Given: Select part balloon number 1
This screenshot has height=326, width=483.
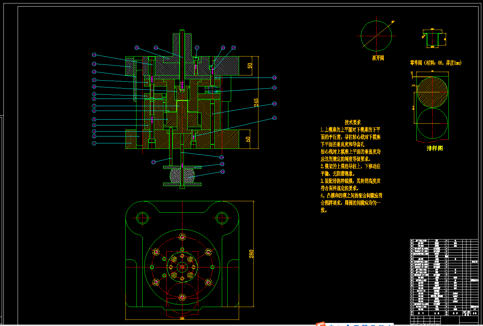Looking at the screenshot, I should coord(94,143).
